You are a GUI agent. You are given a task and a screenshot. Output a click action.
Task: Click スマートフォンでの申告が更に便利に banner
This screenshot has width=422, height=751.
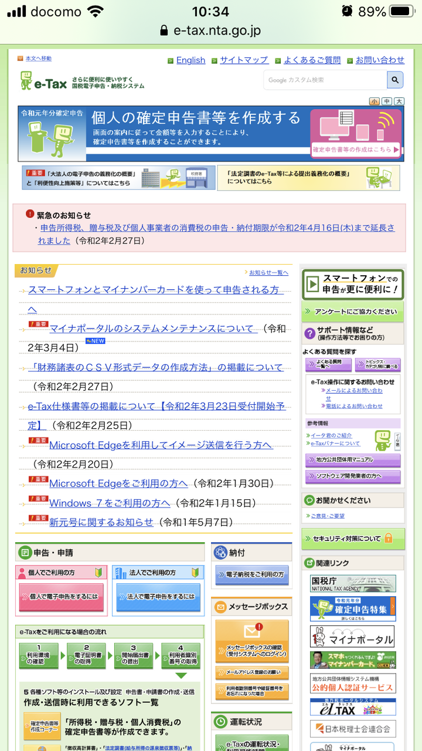point(353,284)
